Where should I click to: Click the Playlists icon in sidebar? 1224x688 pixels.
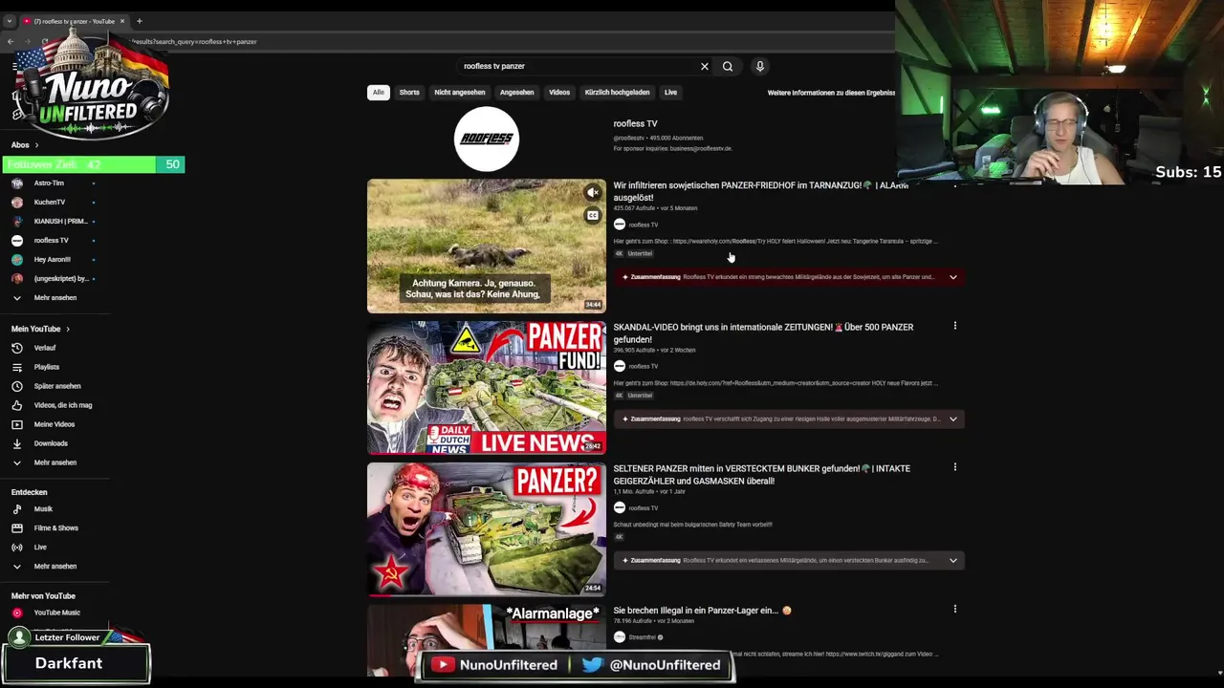point(17,367)
